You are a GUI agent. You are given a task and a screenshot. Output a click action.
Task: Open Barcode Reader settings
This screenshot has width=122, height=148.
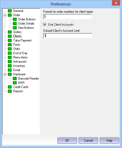click(29, 78)
